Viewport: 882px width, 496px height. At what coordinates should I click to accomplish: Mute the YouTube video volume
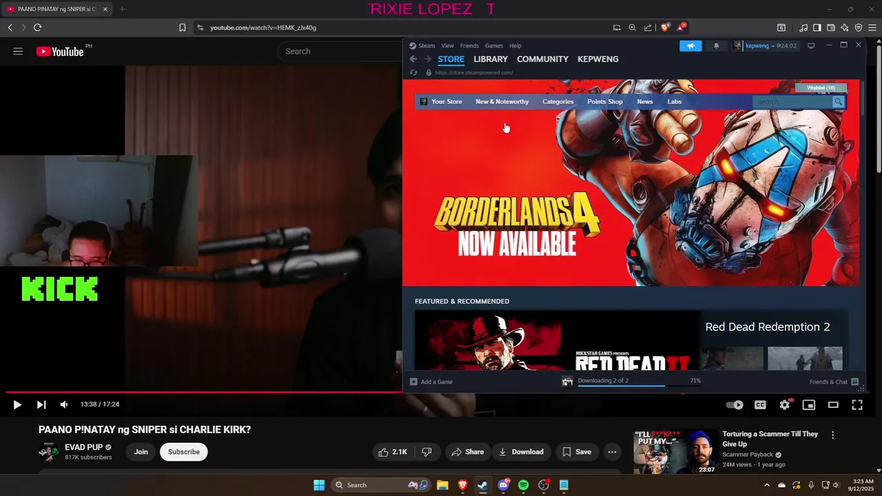click(x=63, y=405)
